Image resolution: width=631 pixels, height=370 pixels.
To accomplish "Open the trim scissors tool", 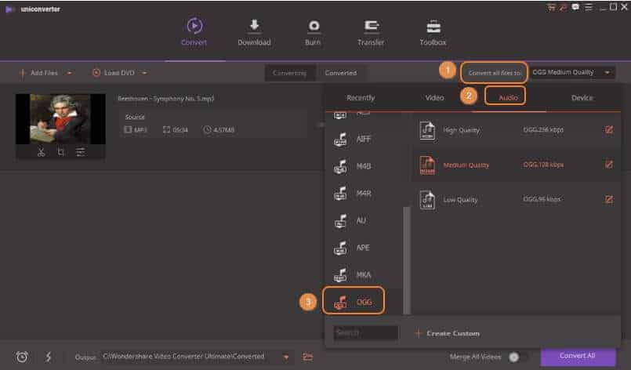I will 41,152.
